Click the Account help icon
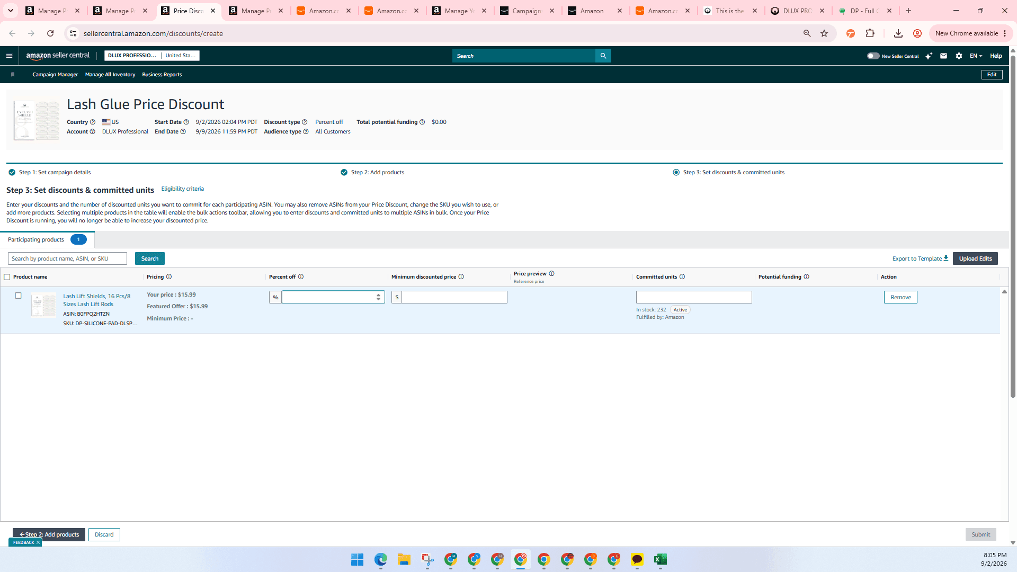1017x572 pixels. (93, 132)
